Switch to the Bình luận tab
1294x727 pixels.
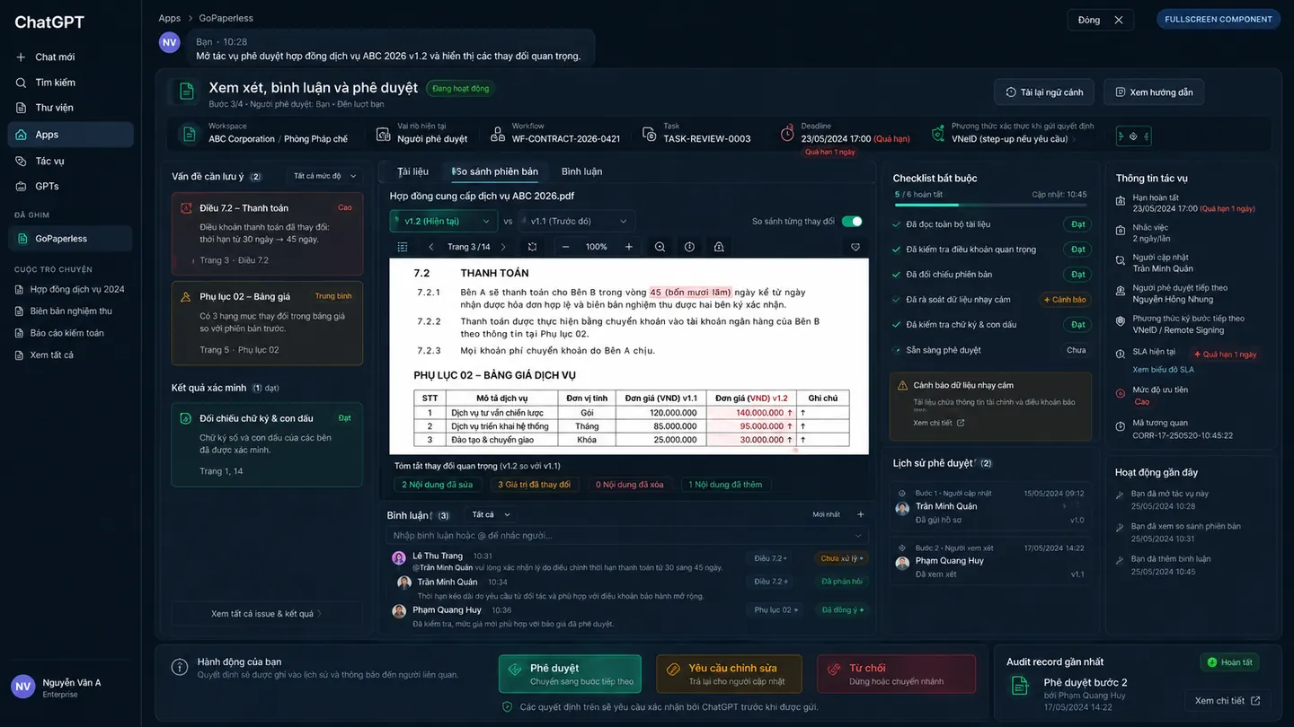click(581, 171)
